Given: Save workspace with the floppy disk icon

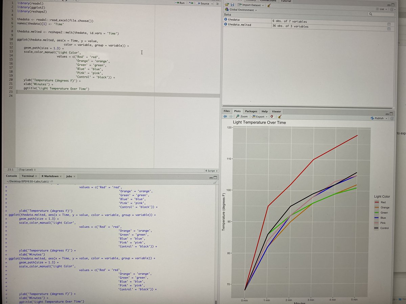Looking at the screenshot, I should point(232,5).
